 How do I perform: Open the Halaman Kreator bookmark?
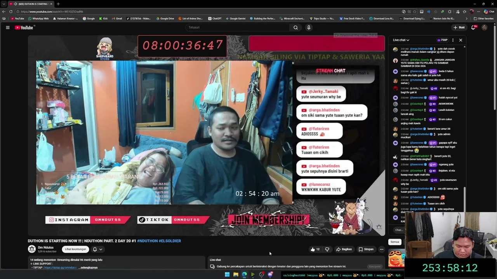pos(66,19)
